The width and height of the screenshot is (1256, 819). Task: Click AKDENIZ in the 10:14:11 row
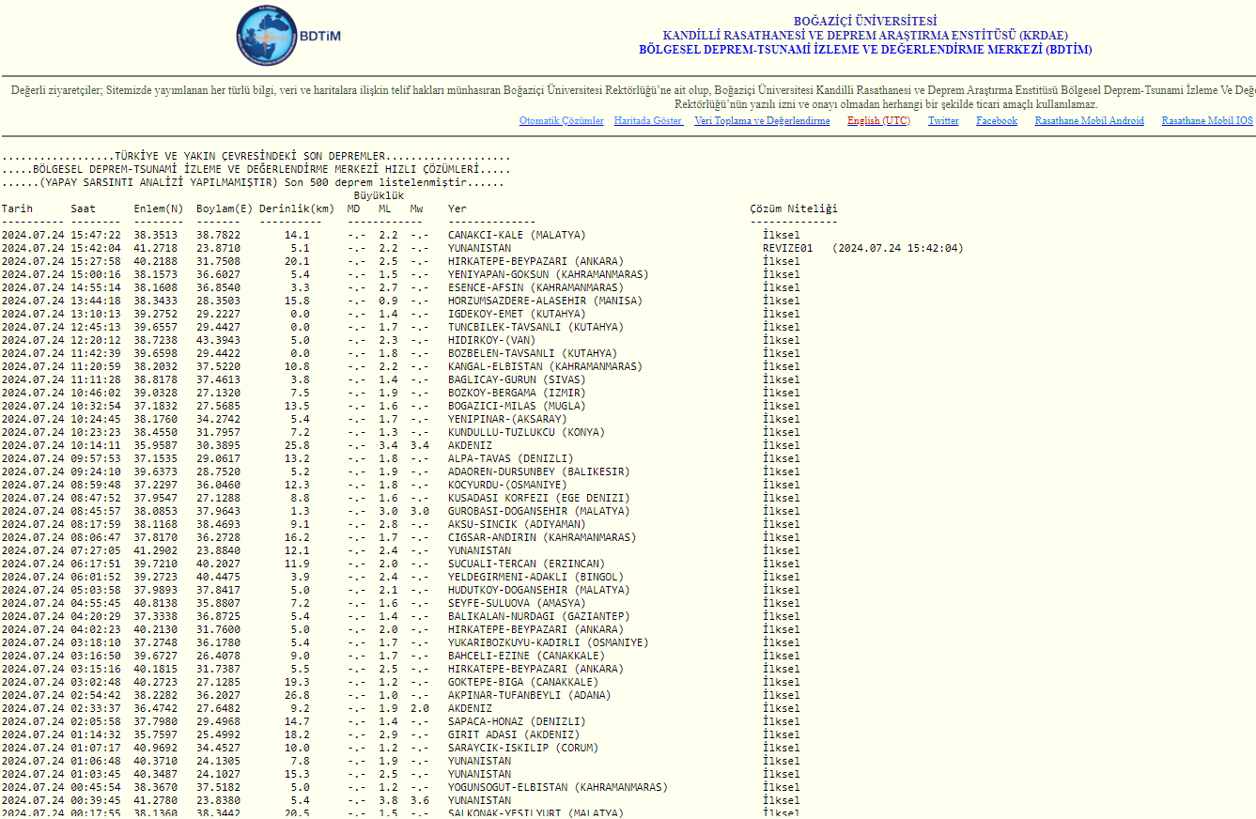point(470,445)
